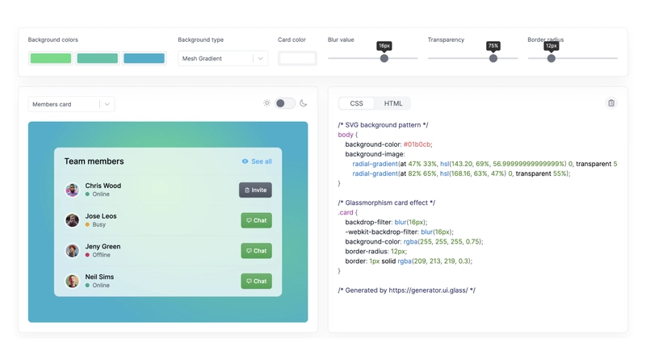Click Chris Wood's avatar
Screen dimensions: 646x363
tap(72, 190)
